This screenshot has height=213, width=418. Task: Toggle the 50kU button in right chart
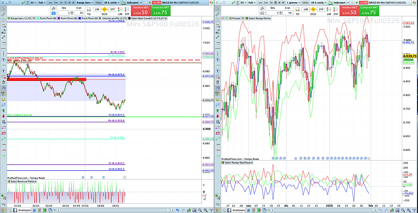tap(305, 3)
